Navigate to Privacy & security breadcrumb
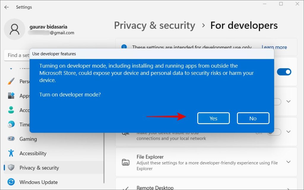The width and height of the screenshot is (304, 190). pos(154,26)
